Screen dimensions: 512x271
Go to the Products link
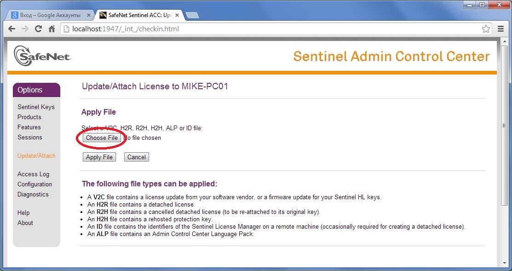point(29,117)
